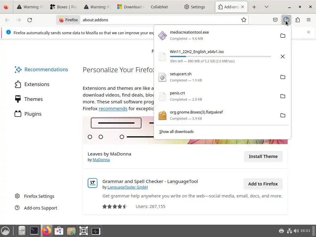Open the Extensions puzzle-piece toolbar icon
This screenshot has width=316, height=237.
point(297,20)
